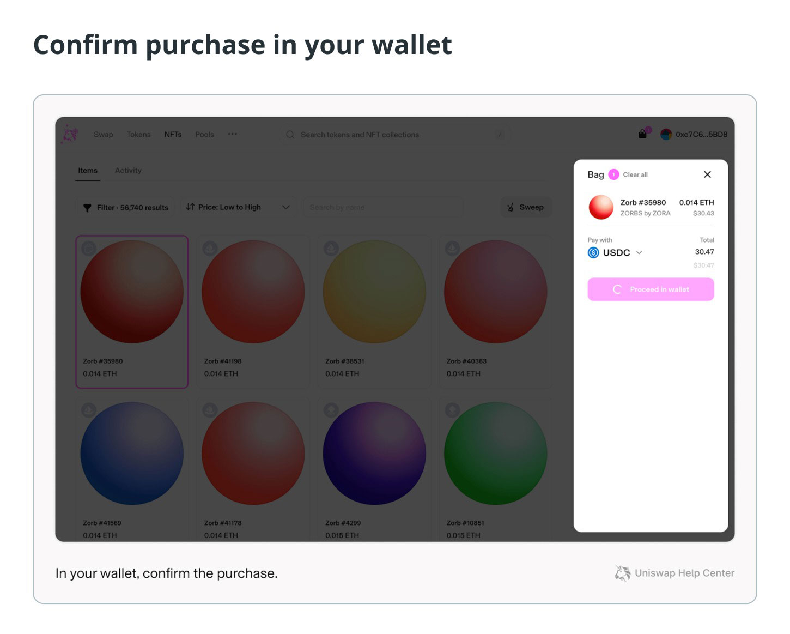Viewport: 790px width, 634px height.
Task: Click the Proceed in wallet button
Action: point(651,289)
